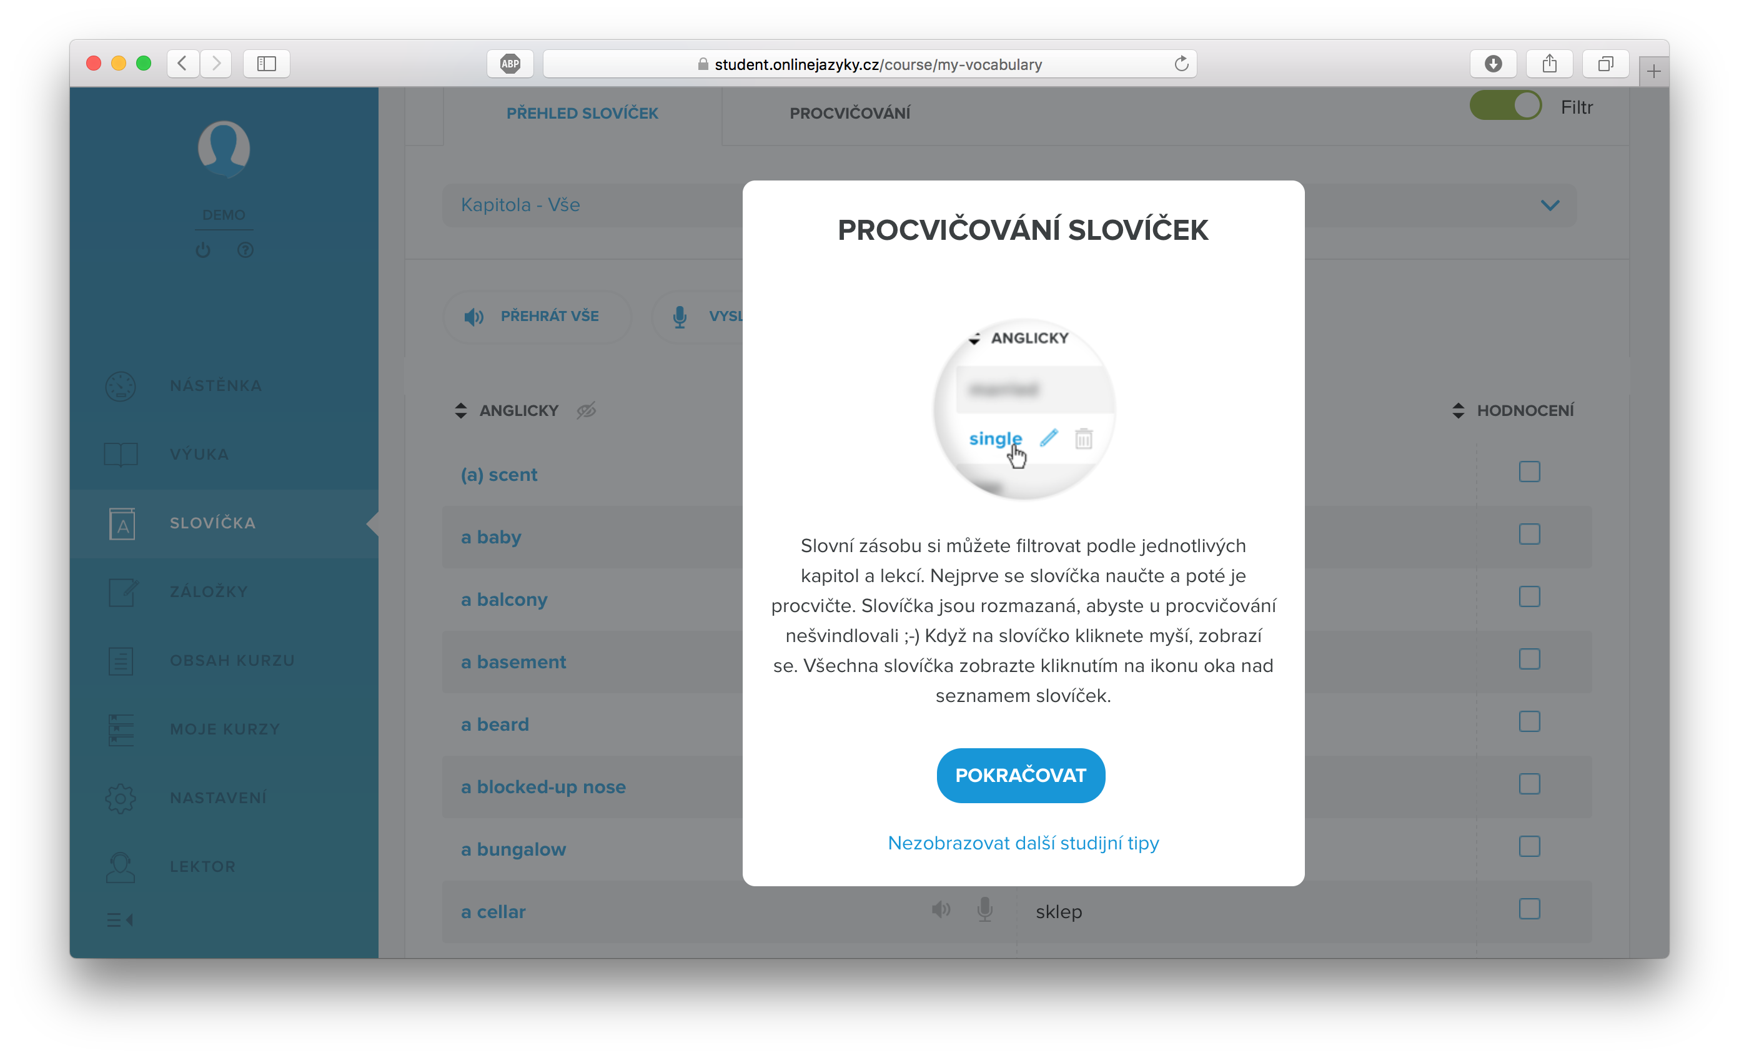1739x1058 pixels.
Task: Click the logout power icon under DEMO
Action: click(203, 250)
